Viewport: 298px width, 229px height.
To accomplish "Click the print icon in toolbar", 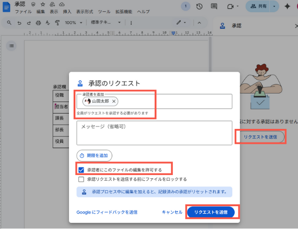I will (38, 23).
